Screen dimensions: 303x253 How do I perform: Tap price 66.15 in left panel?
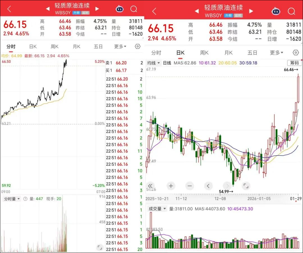15,24
